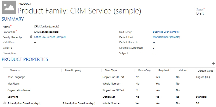Open the Business User (sample) unit group link

[x=166, y=32]
